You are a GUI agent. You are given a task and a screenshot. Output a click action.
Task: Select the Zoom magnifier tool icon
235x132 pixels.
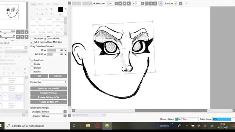[x=37, y=14]
